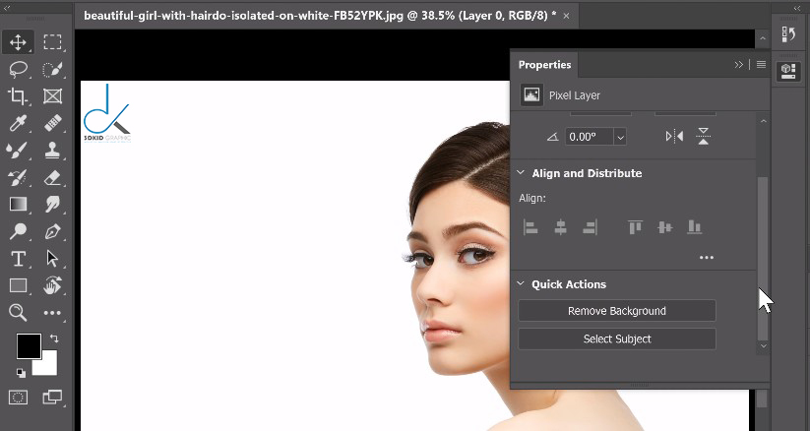The image size is (810, 431).
Task: Open the rotation angle dropdown
Action: [620, 137]
